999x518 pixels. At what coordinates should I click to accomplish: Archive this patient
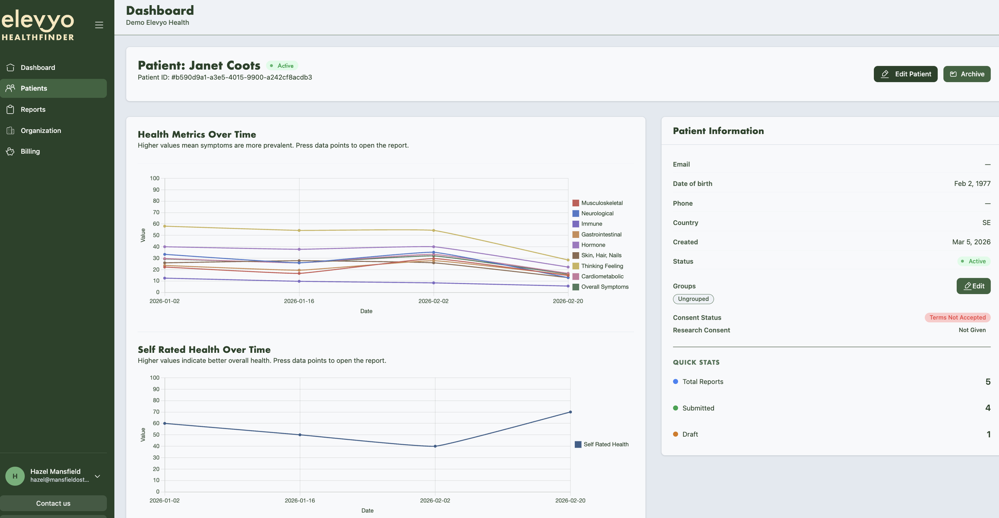coord(967,74)
